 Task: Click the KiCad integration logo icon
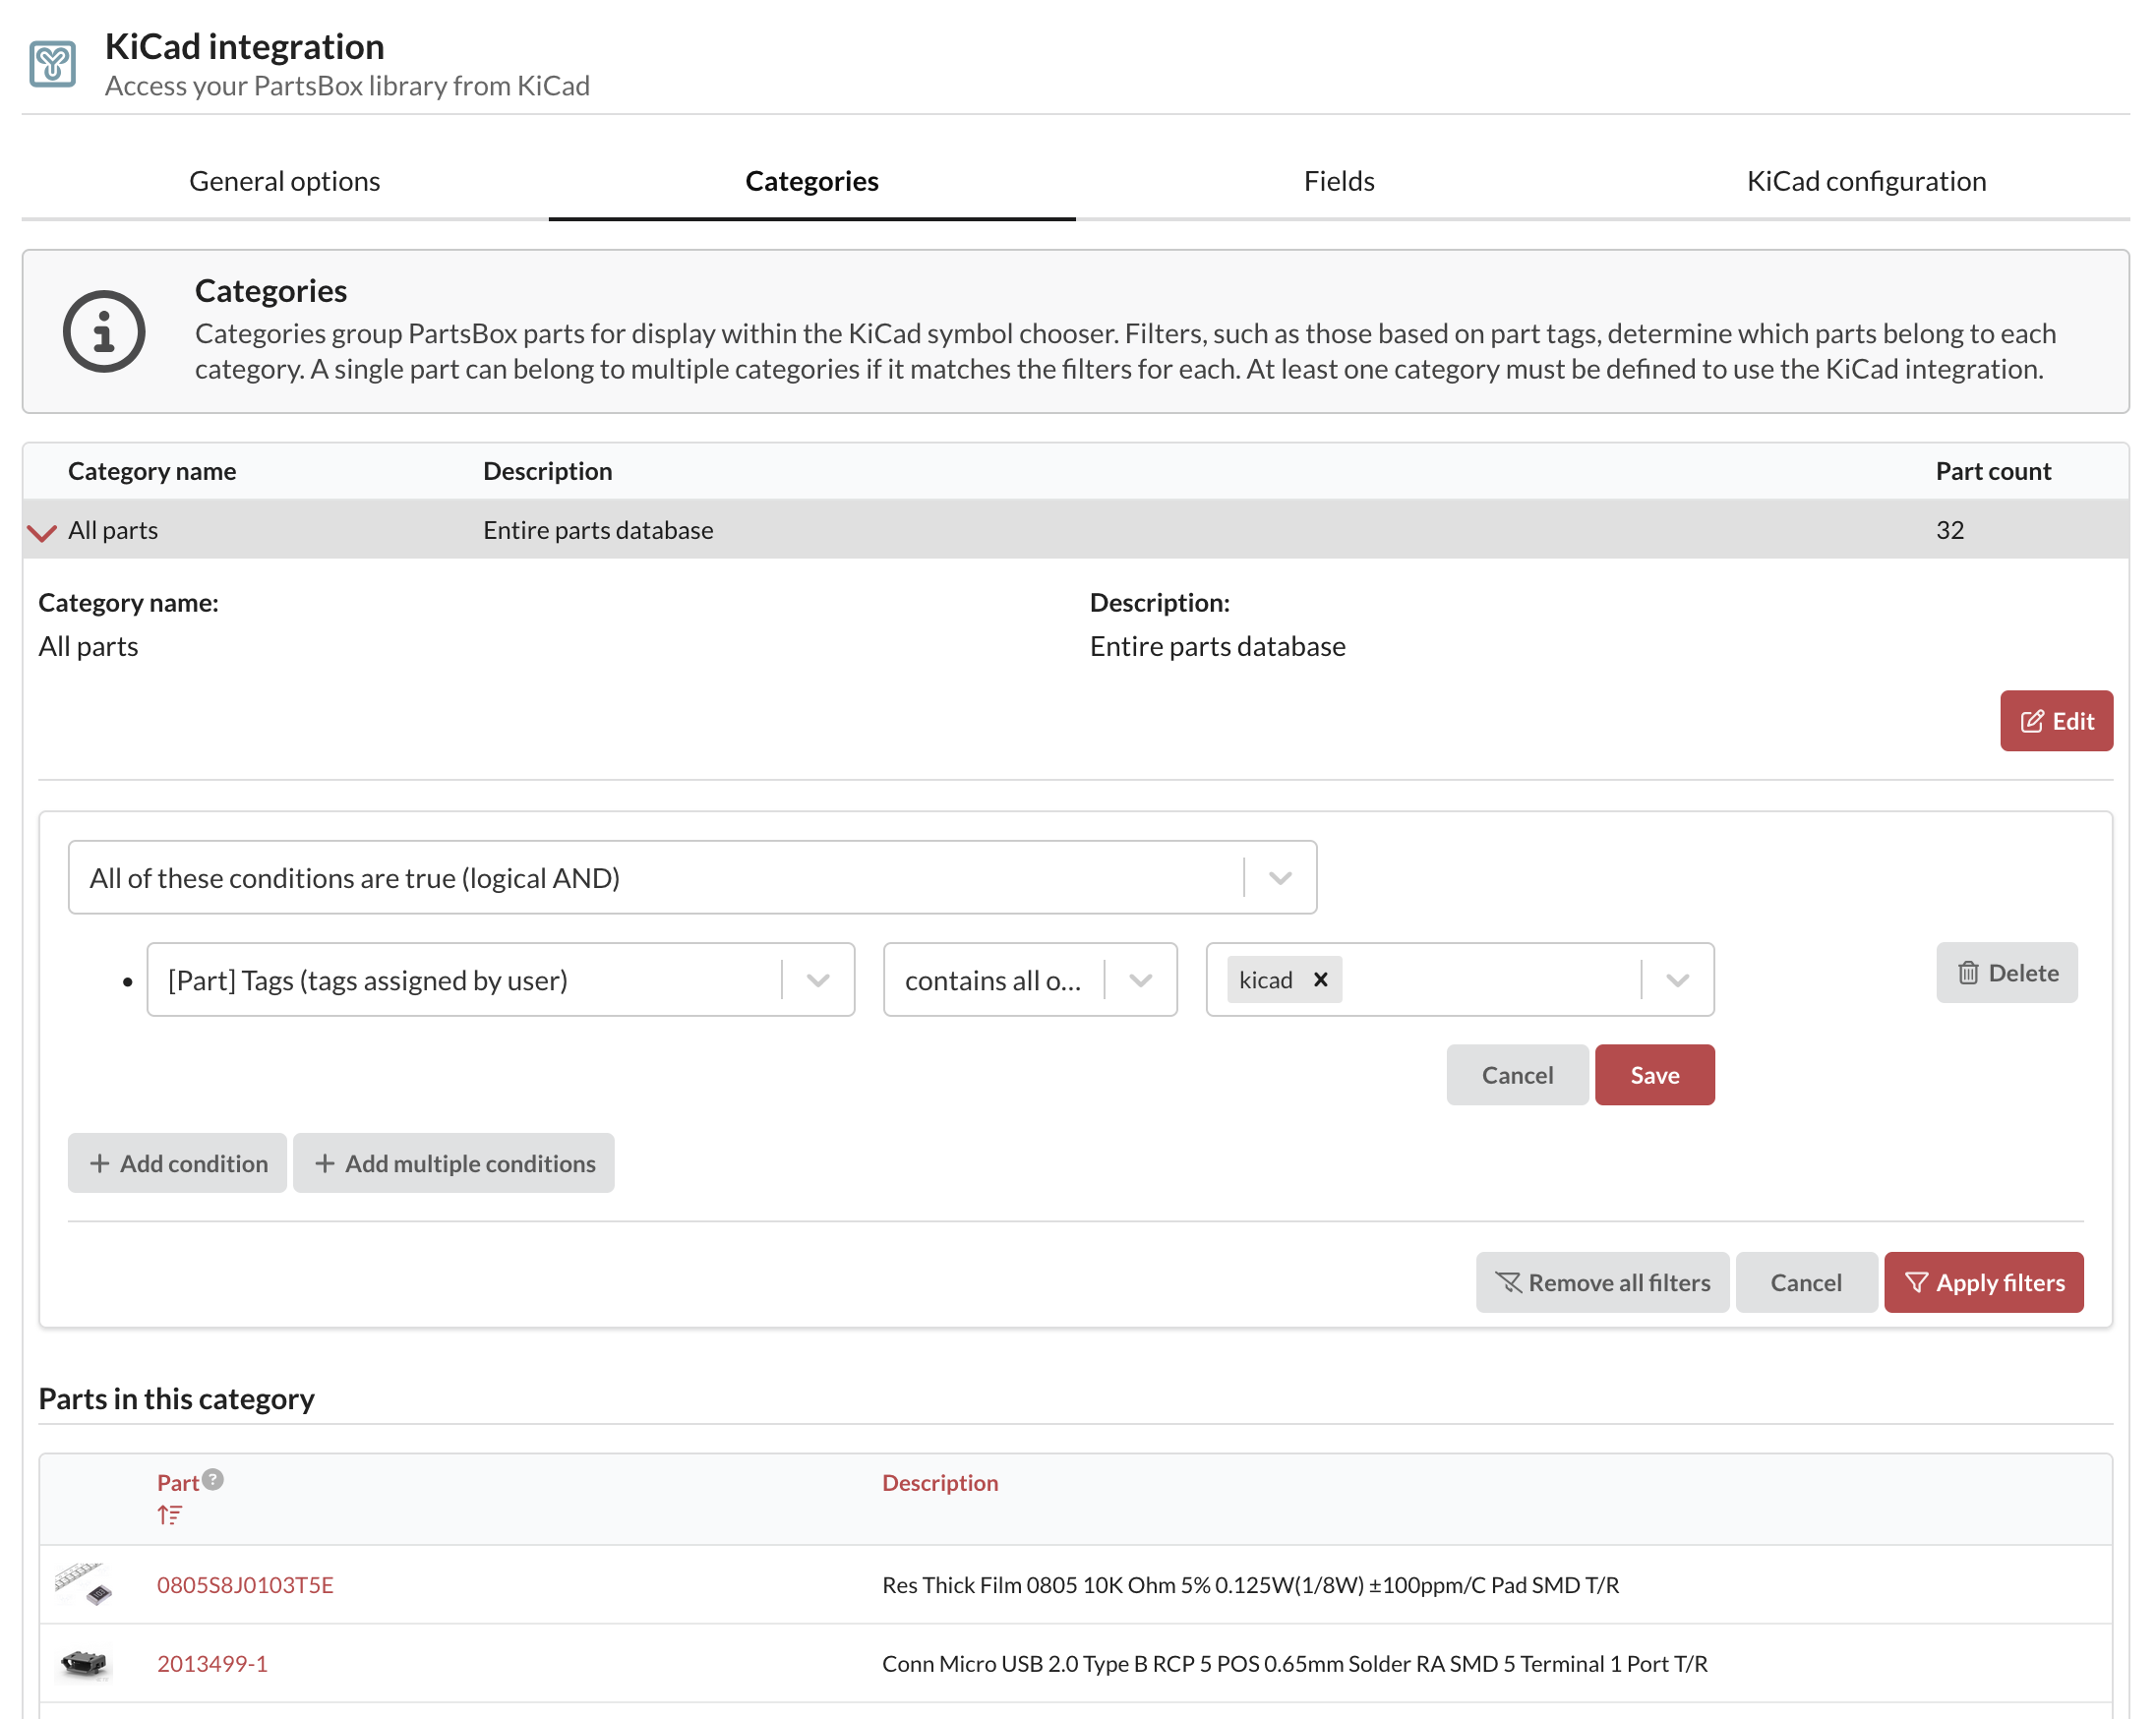(52, 65)
